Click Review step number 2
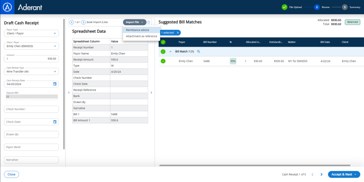 pyautogui.click(x=317, y=7)
